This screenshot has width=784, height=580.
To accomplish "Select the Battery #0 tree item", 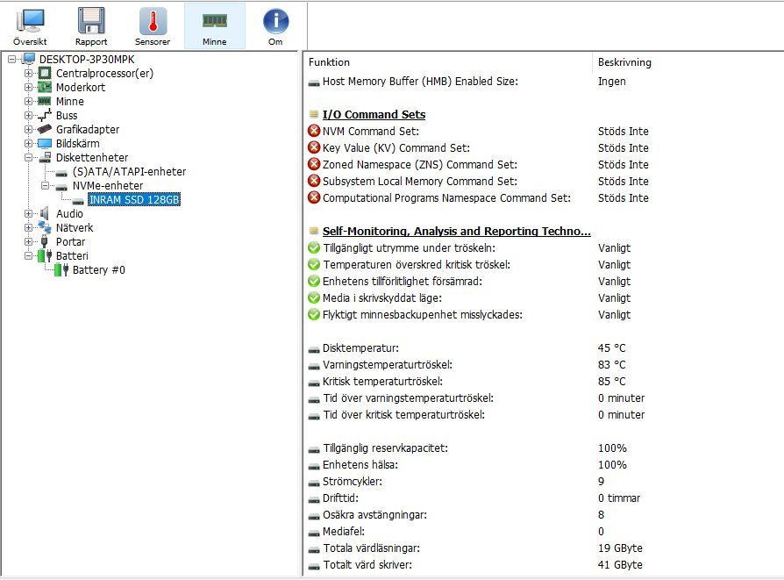I will tap(98, 269).
